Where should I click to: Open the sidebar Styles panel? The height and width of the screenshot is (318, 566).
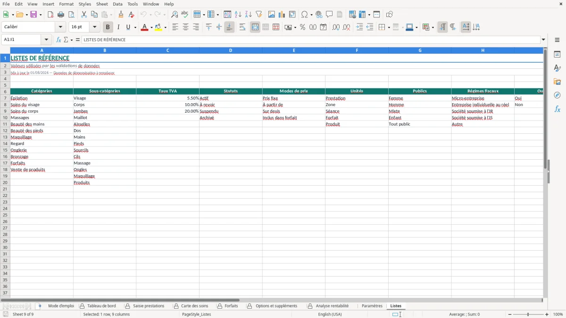557,68
